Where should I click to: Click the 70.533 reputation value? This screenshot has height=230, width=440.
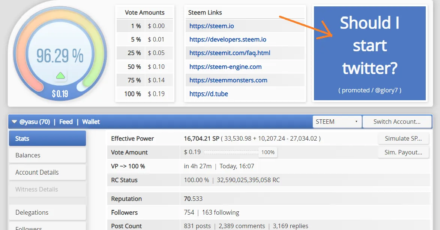[x=193, y=199]
